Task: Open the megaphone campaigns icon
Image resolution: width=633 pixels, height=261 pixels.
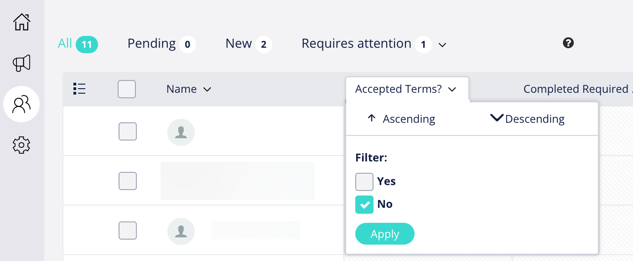Action: (21, 63)
